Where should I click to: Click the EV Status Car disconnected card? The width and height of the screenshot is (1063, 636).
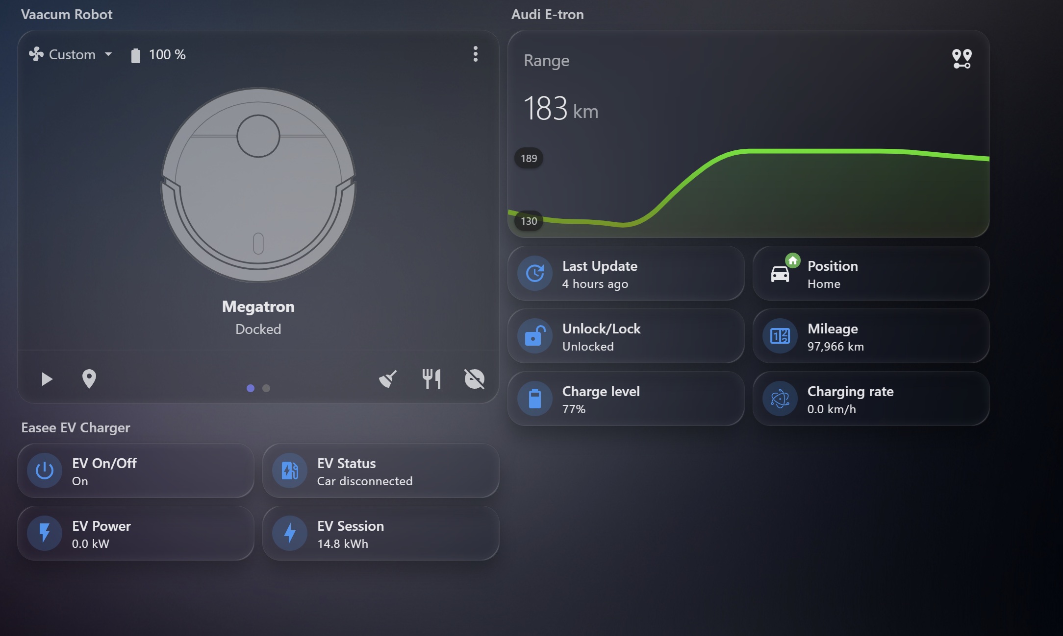pos(381,471)
